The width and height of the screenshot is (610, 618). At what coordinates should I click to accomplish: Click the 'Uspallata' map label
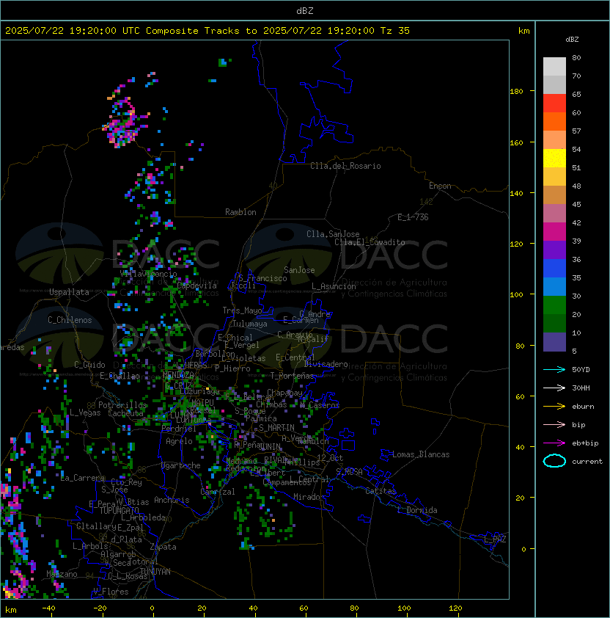tap(70, 292)
